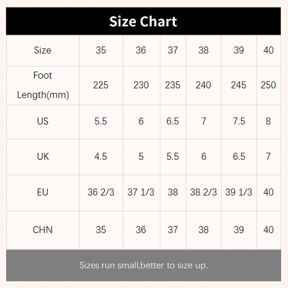Select the US 7.5 size cell
Image resolution: width=288 pixels, height=288 pixels.
click(239, 121)
